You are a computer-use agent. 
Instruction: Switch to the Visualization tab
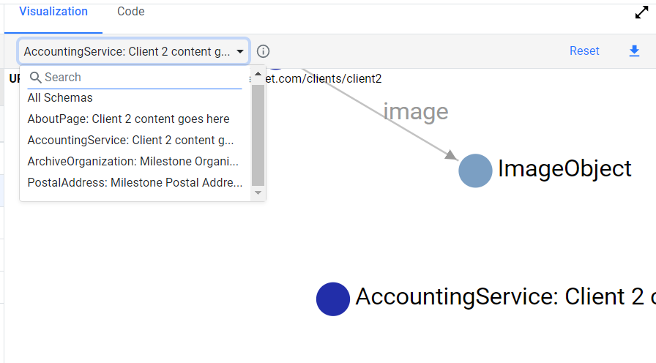pos(53,12)
